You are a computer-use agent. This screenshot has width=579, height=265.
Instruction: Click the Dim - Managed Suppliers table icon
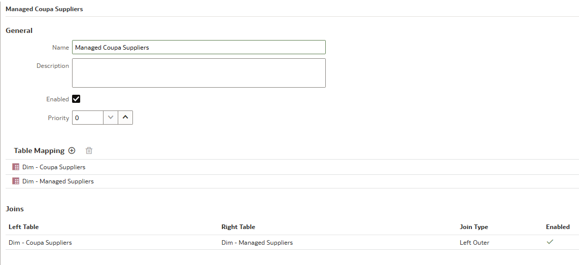tap(16, 181)
